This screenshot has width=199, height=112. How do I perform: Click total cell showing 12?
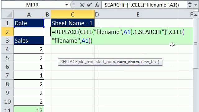click(29, 109)
